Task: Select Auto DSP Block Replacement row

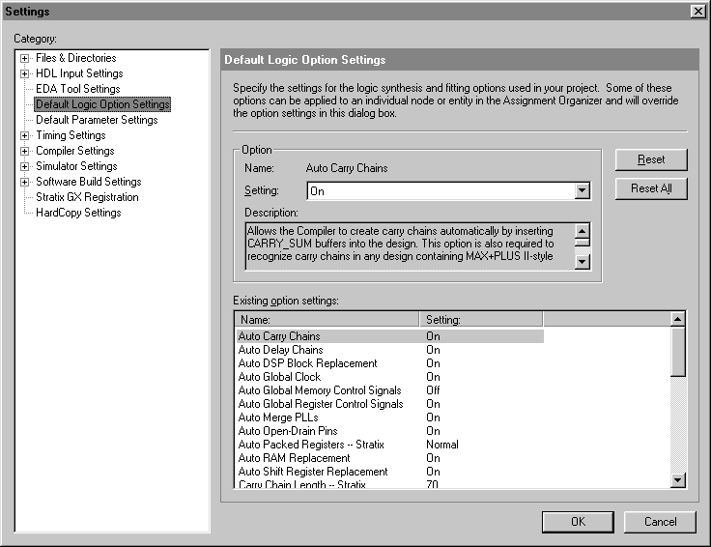Action: pos(389,363)
